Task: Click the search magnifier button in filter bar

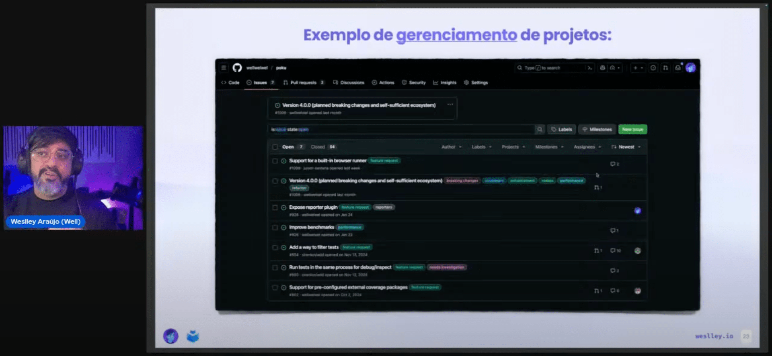Action: pos(540,129)
